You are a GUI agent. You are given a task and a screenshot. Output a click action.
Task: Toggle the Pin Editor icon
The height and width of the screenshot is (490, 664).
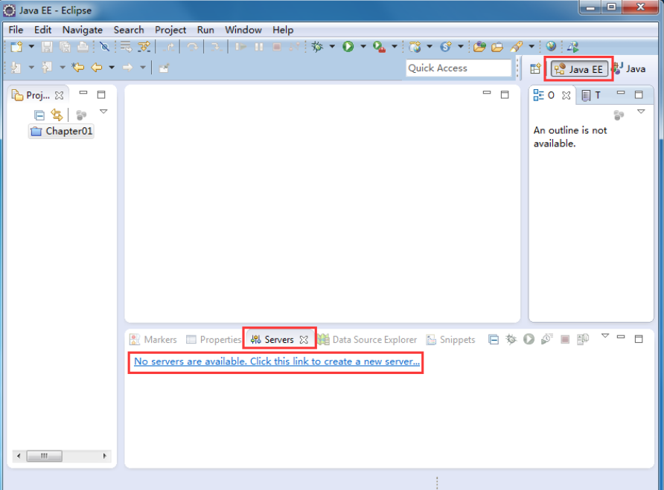coord(164,68)
